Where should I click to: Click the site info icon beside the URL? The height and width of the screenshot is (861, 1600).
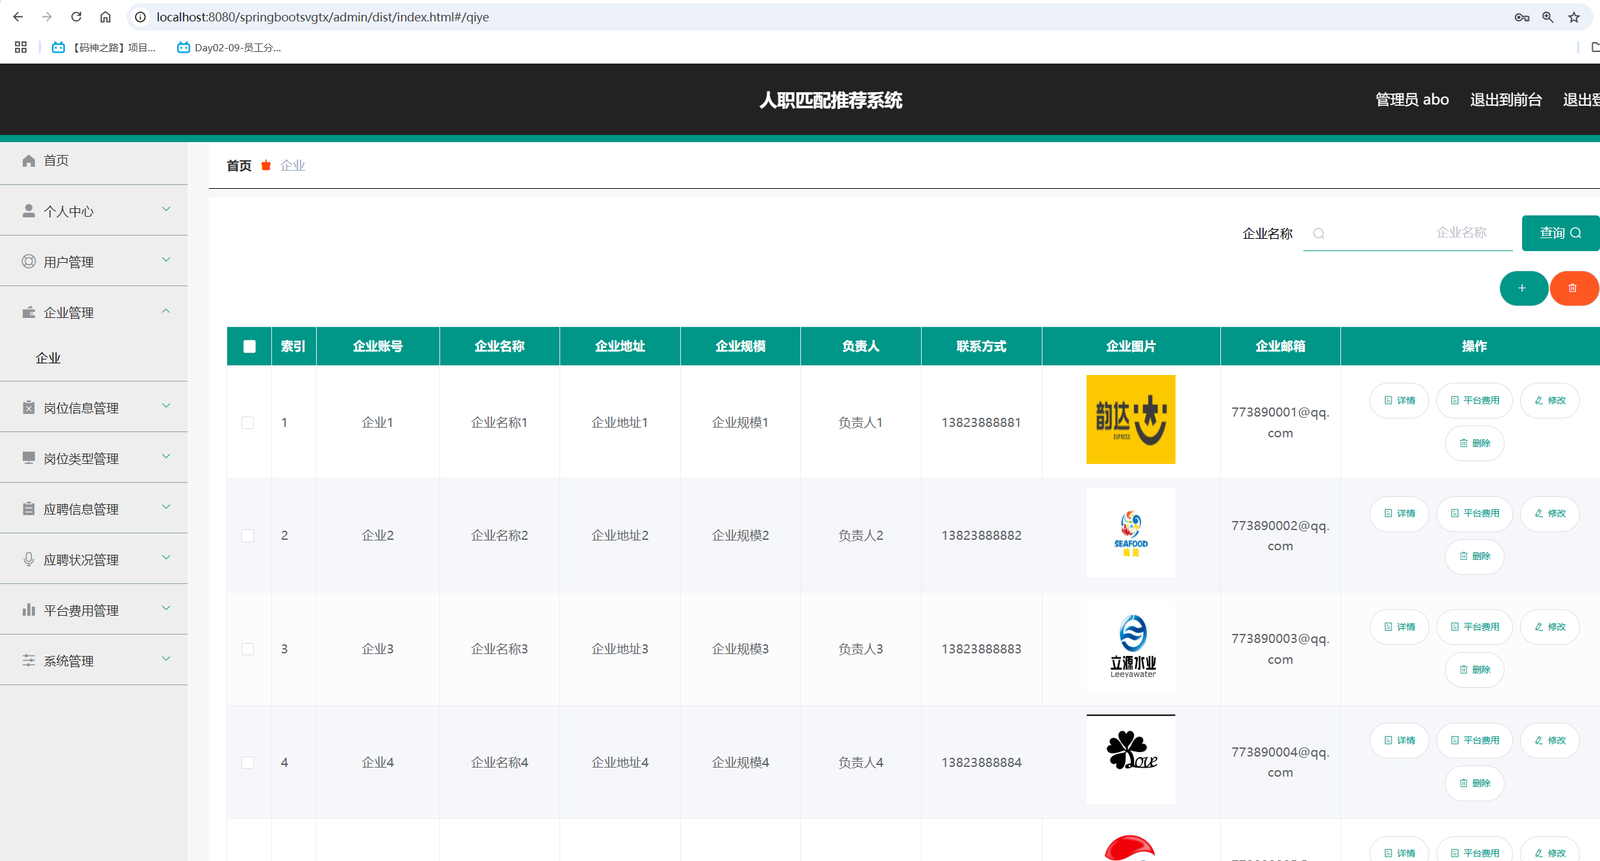pyautogui.click(x=140, y=17)
